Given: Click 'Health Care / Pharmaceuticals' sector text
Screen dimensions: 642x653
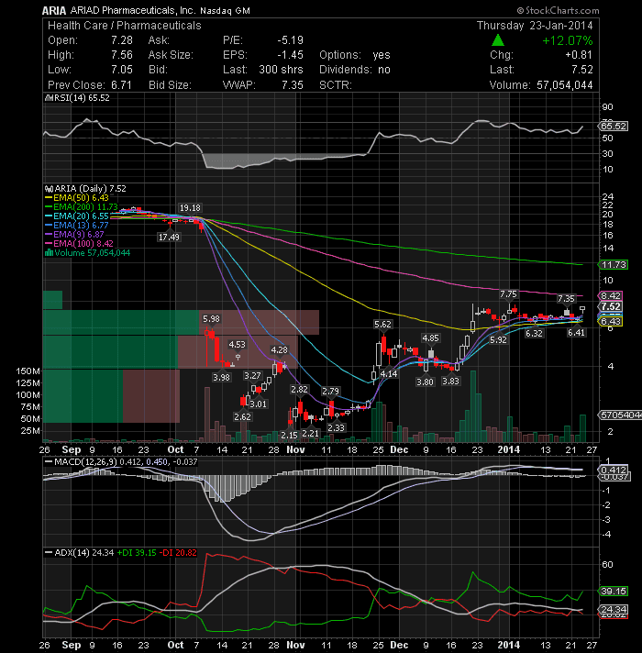Looking at the screenshot, I should [x=125, y=26].
